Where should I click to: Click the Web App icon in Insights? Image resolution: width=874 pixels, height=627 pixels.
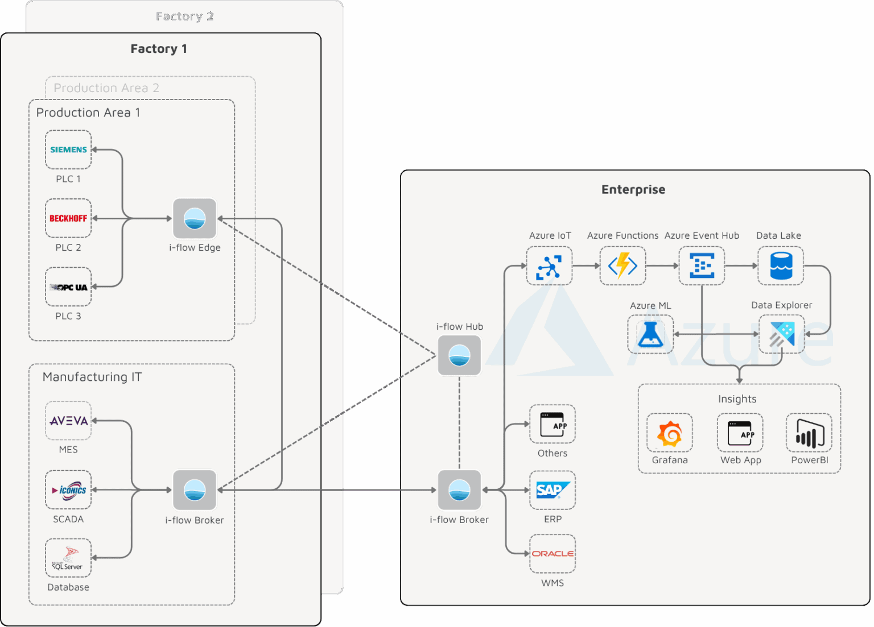740,434
